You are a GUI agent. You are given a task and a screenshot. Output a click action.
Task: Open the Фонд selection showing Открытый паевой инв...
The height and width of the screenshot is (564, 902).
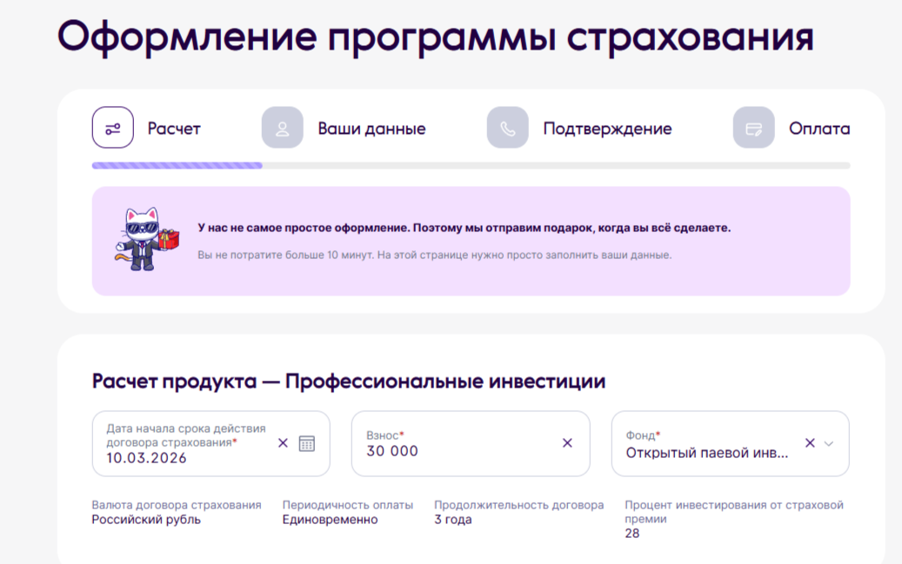[707, 453]
